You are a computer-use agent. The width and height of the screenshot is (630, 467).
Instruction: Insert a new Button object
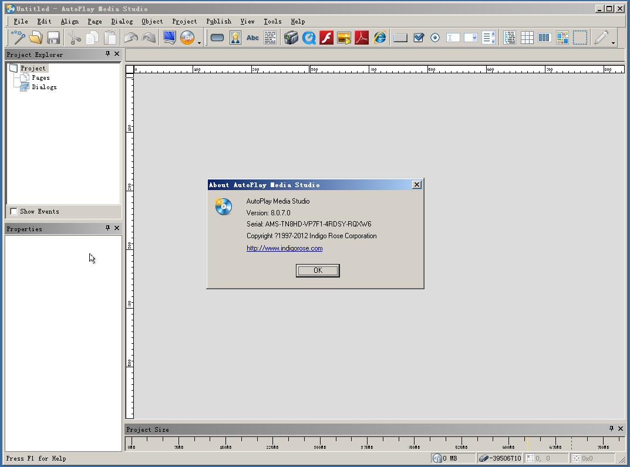217,38
